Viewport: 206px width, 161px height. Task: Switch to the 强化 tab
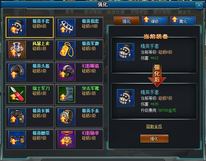tap(126, 21)
